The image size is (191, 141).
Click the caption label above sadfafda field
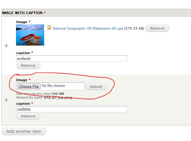[x=23, y=104]
